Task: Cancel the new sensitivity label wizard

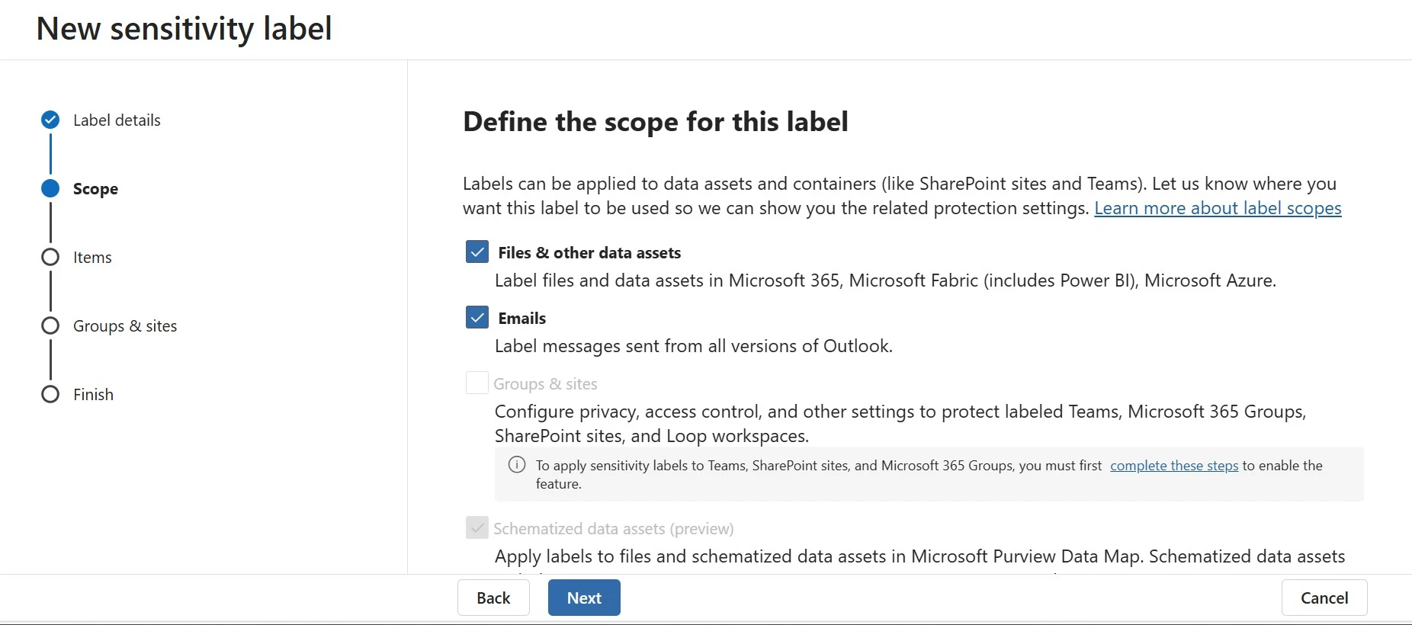Action: pyautogui.click(x=1324, y=598)
